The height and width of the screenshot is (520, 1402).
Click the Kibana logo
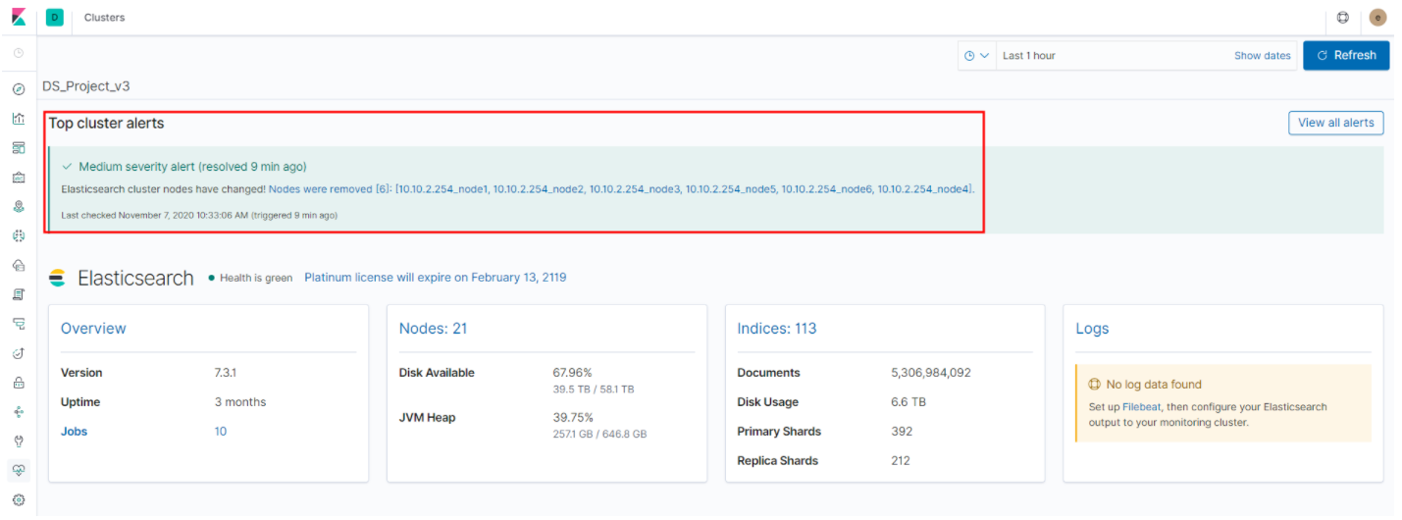[x=19, y=18]
